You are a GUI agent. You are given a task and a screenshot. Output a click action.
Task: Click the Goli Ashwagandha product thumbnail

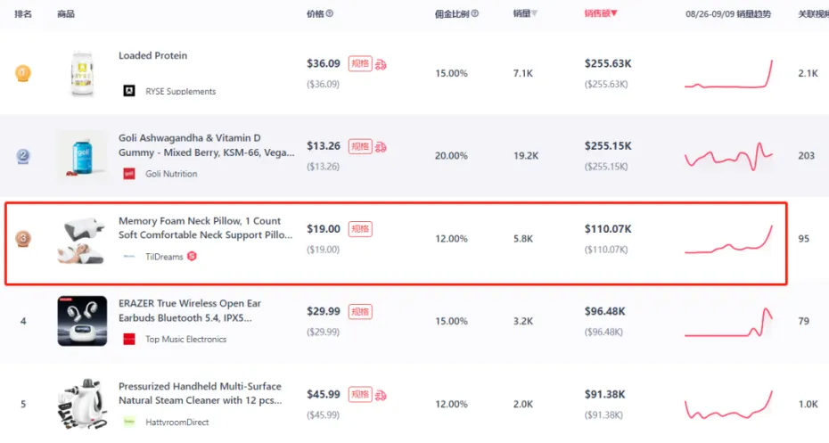coord(82,156)
